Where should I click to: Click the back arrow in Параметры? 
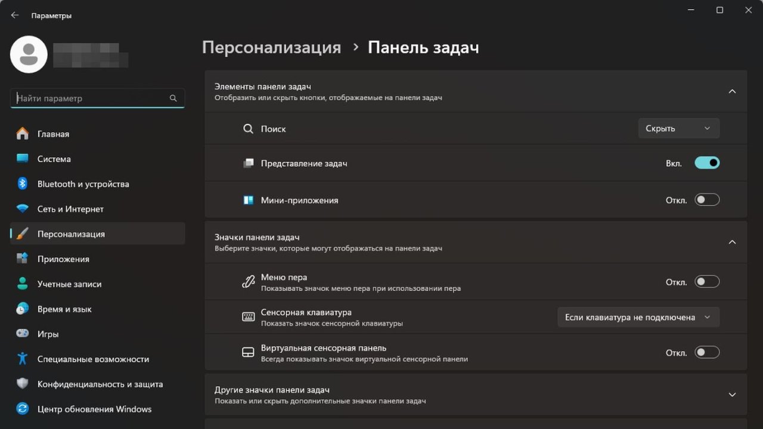pos(15,15)
